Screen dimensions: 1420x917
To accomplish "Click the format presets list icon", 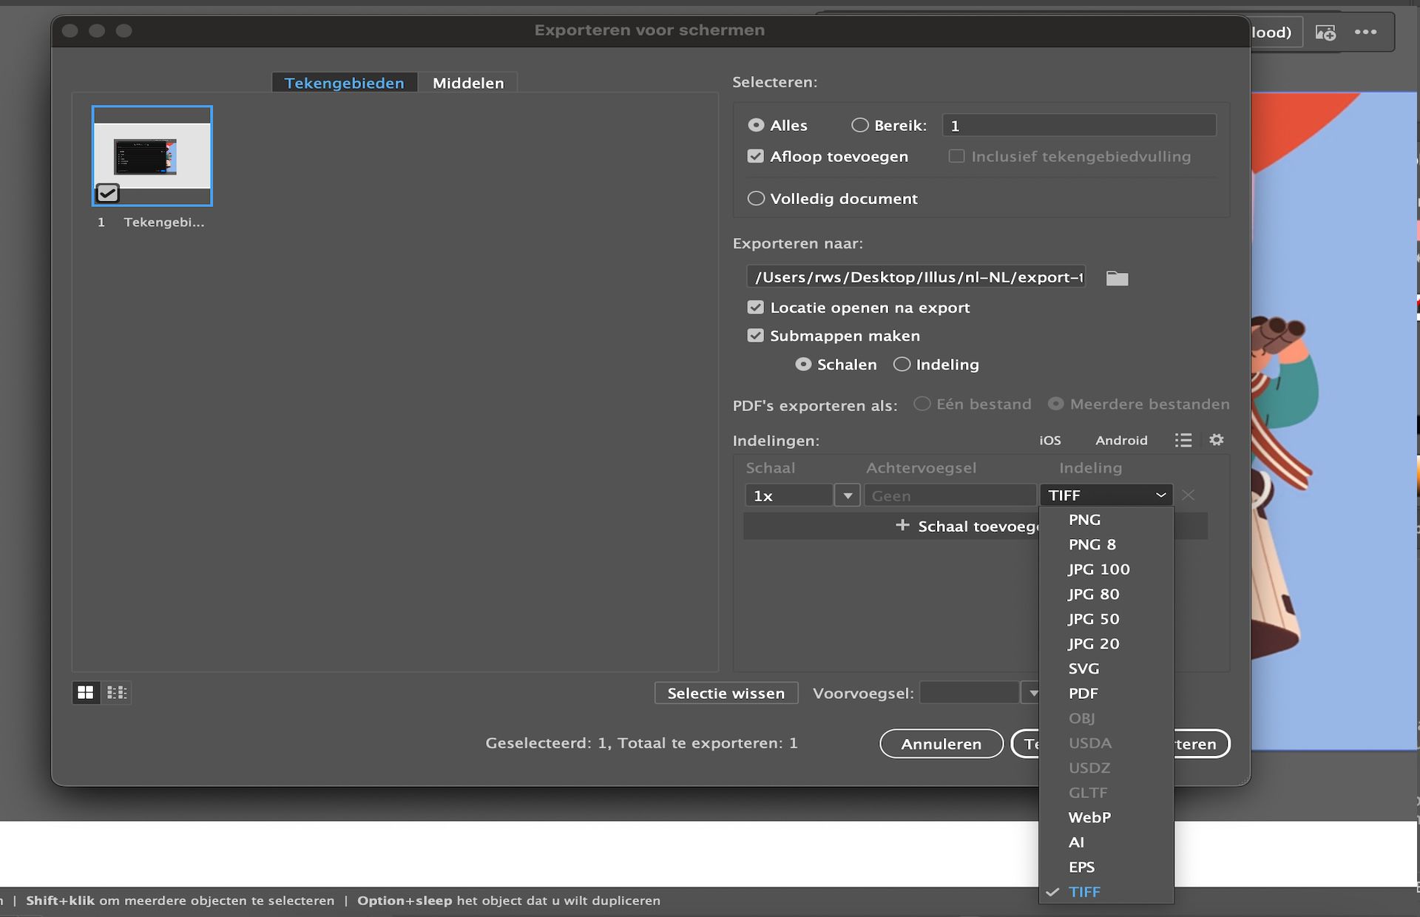I will tap(1183, 440).
